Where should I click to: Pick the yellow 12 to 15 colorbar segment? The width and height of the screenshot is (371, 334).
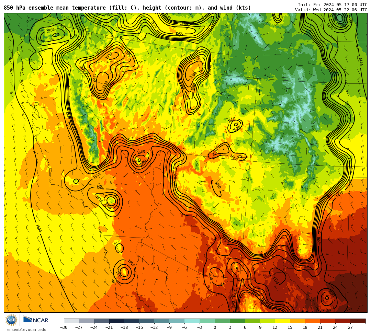pos(283,321)
